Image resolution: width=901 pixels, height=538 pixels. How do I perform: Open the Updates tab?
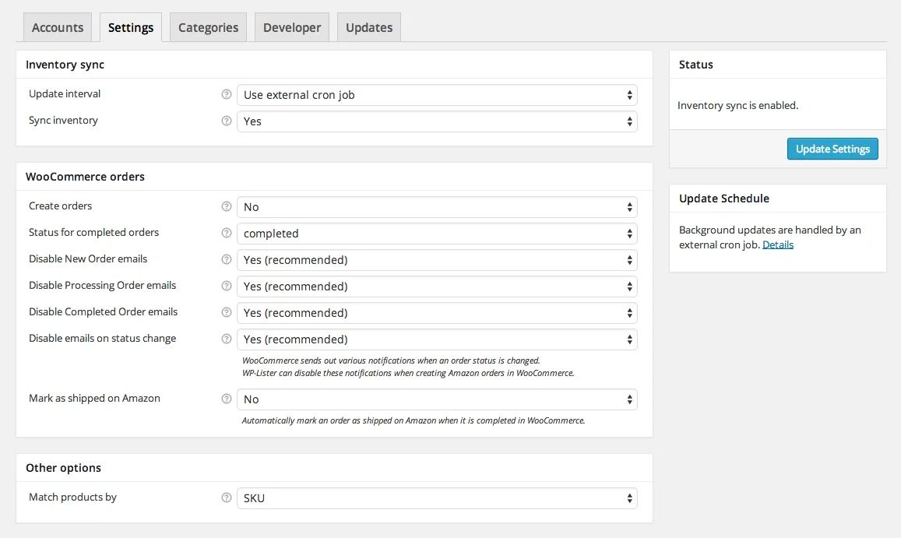pos(368,26)
